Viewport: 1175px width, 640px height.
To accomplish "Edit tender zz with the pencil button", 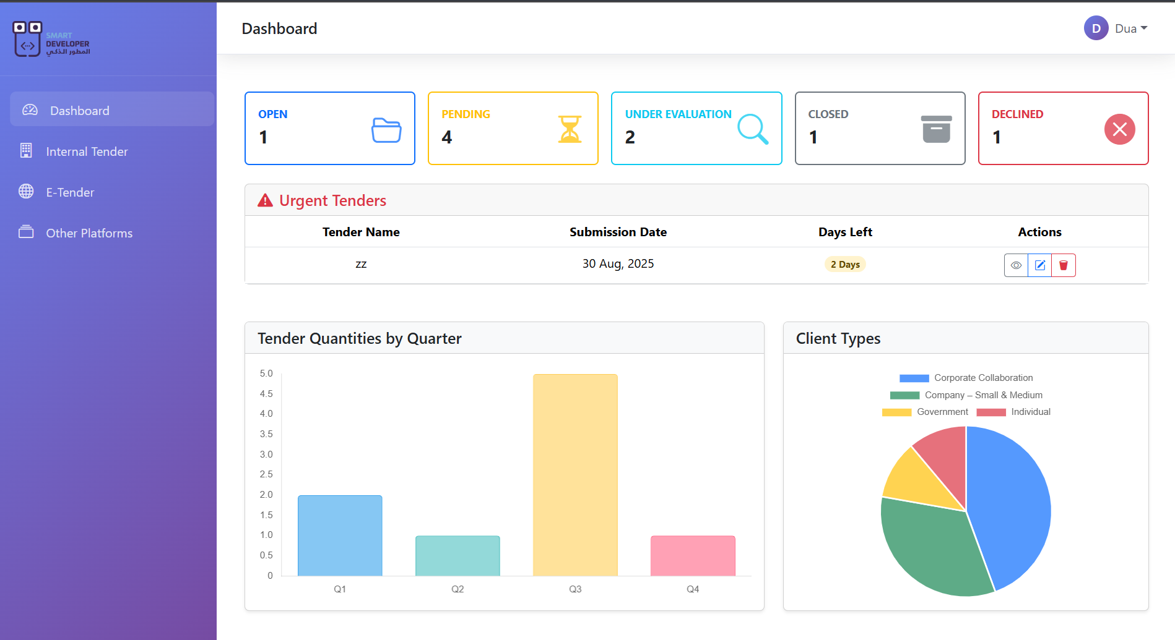I will [1040, 265].
